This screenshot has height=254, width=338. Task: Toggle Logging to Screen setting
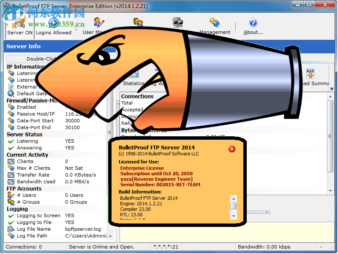(x=11, y=215)
